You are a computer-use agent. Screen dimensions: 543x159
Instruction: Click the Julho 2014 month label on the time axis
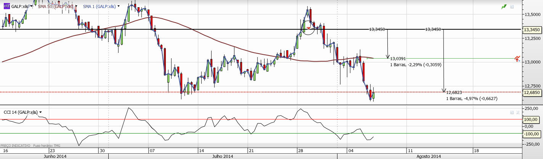pyautogui.click(x=223, y=156)
